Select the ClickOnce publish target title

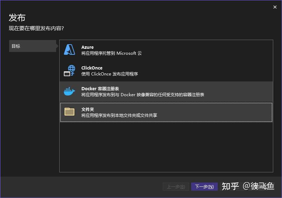point(92,68)
